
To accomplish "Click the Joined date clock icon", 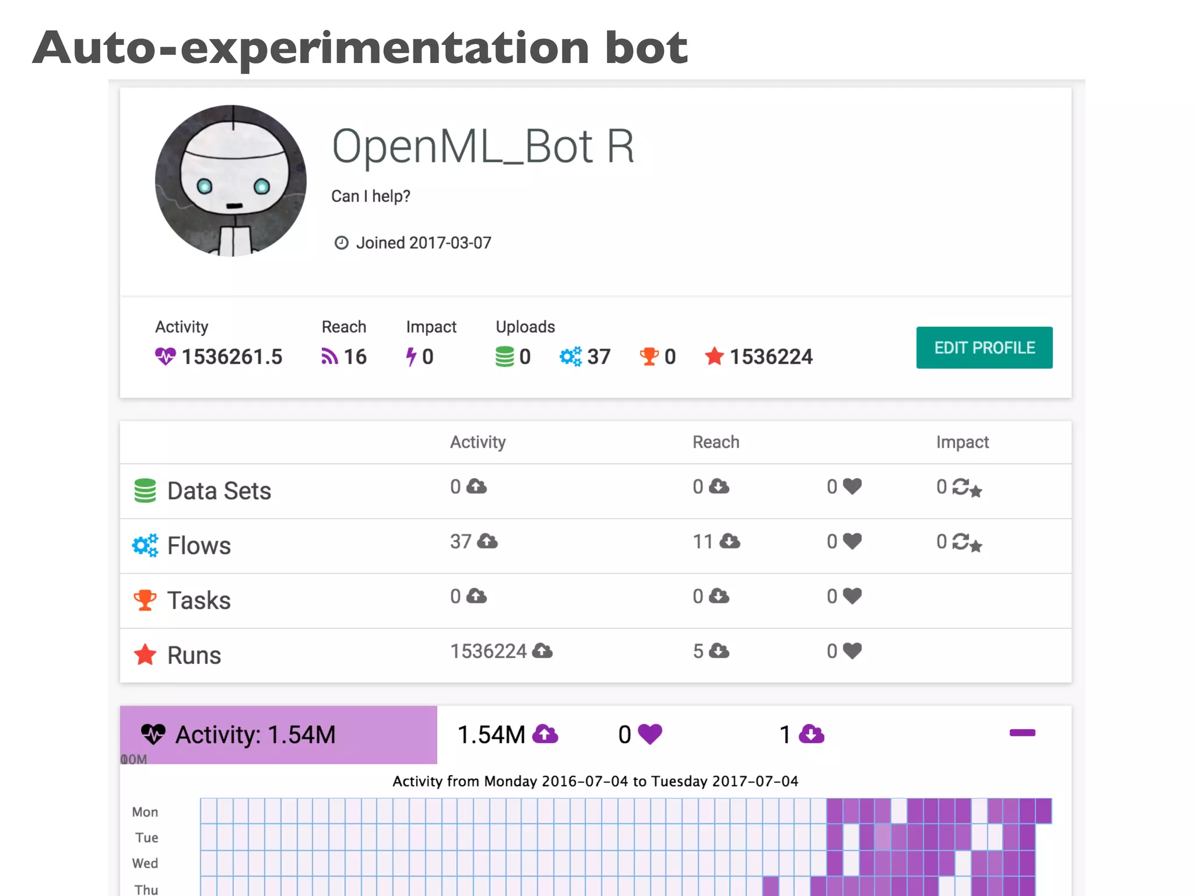I will click(x=341, y=243).
